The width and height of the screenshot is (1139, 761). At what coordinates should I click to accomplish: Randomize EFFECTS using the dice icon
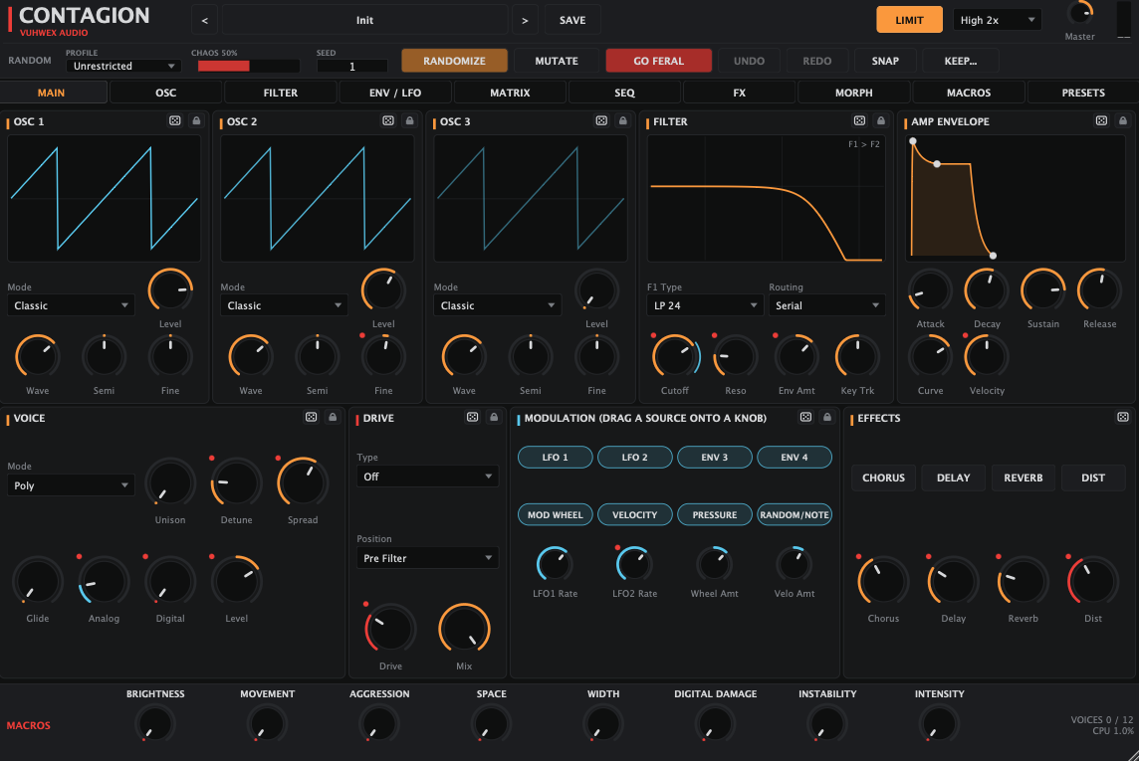(1123, 417)
